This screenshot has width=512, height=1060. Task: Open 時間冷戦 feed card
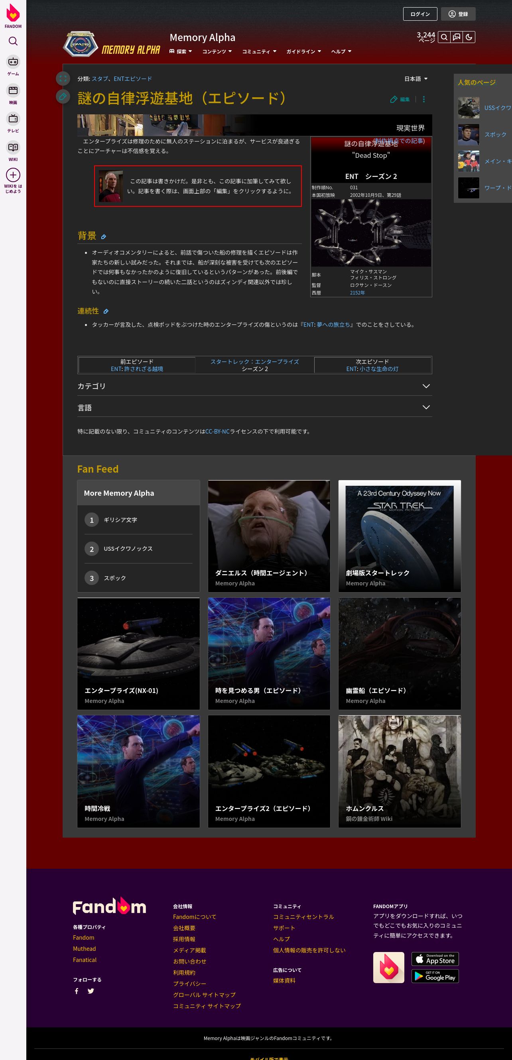click(x=138, y=771)
